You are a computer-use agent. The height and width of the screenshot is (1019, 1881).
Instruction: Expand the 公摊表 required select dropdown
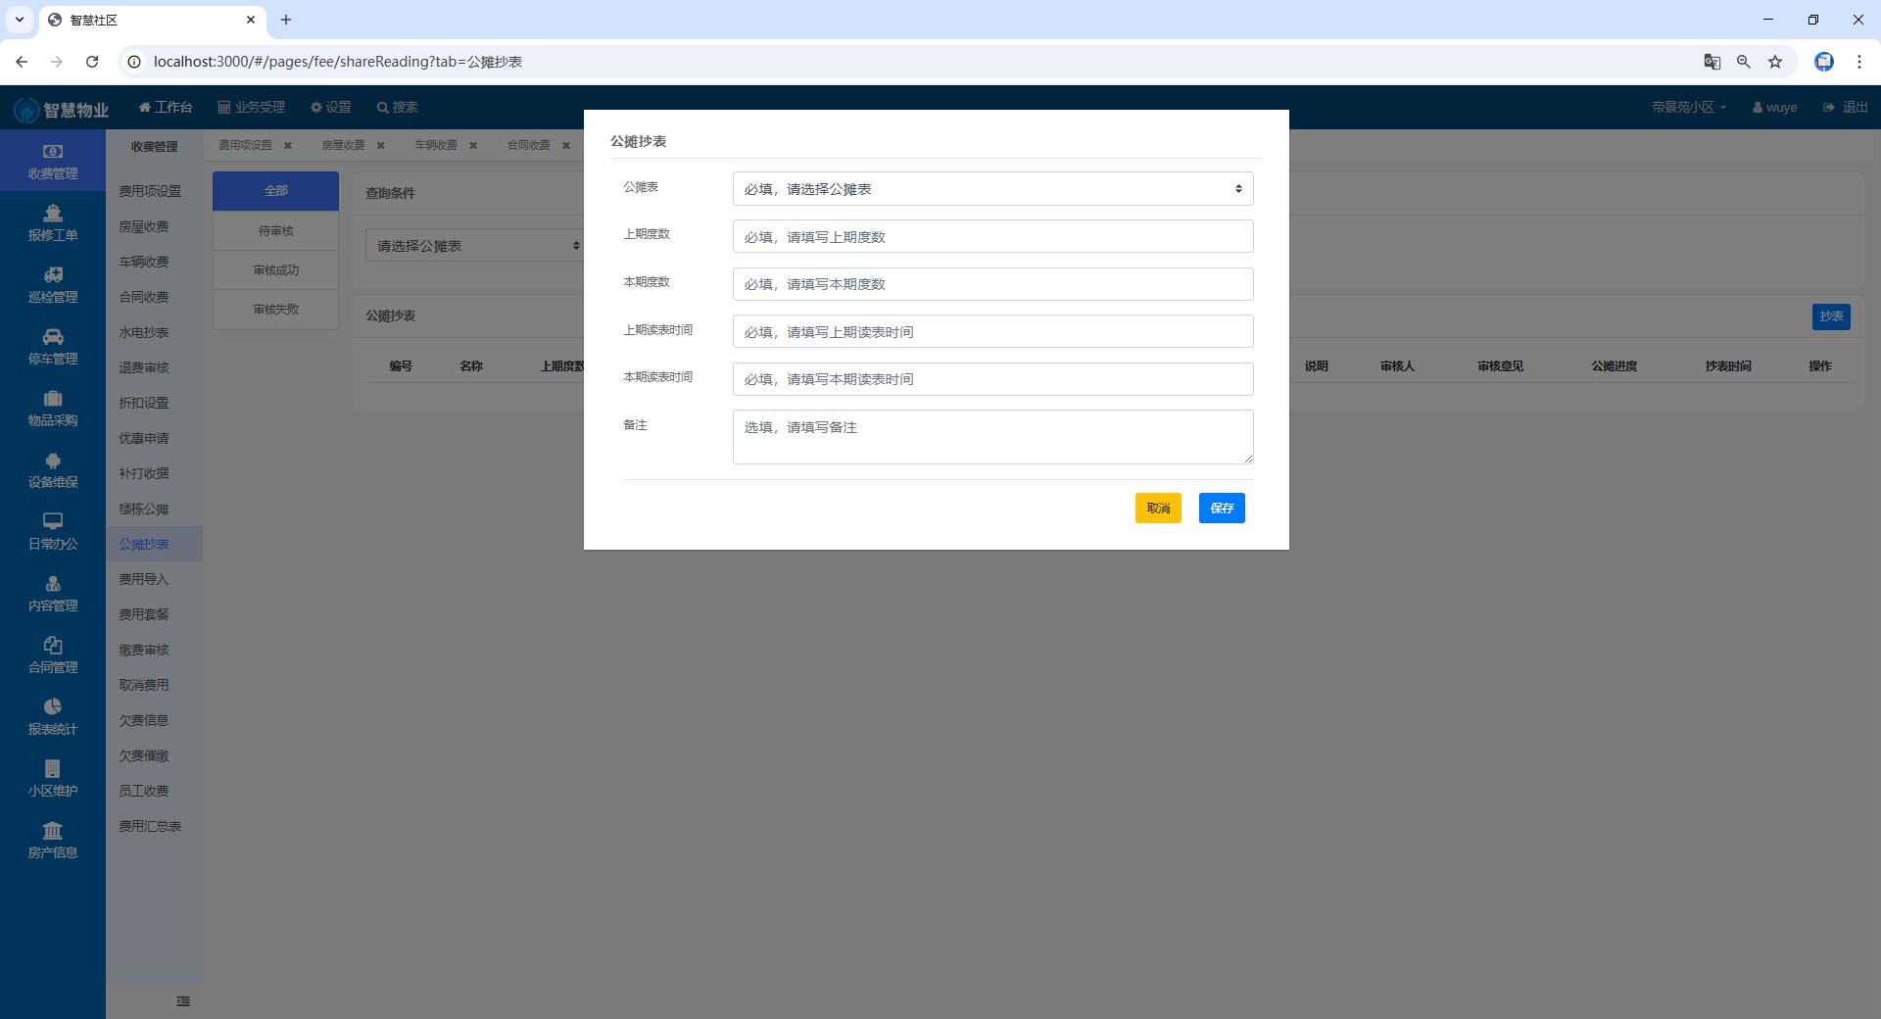click(x=992, y=189)
